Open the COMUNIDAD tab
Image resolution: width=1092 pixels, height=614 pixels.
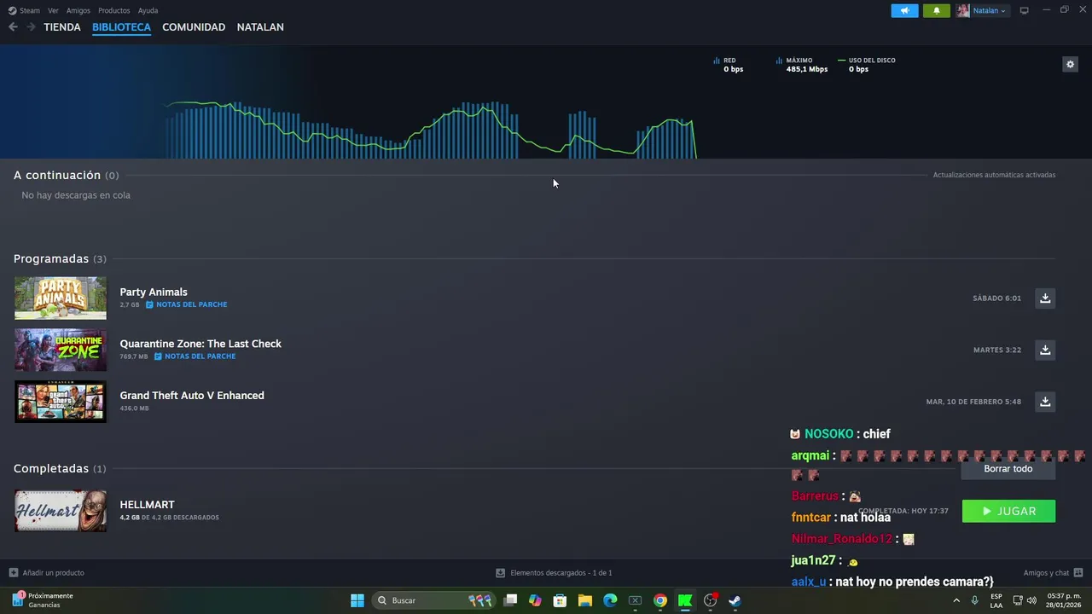point(194,27)
